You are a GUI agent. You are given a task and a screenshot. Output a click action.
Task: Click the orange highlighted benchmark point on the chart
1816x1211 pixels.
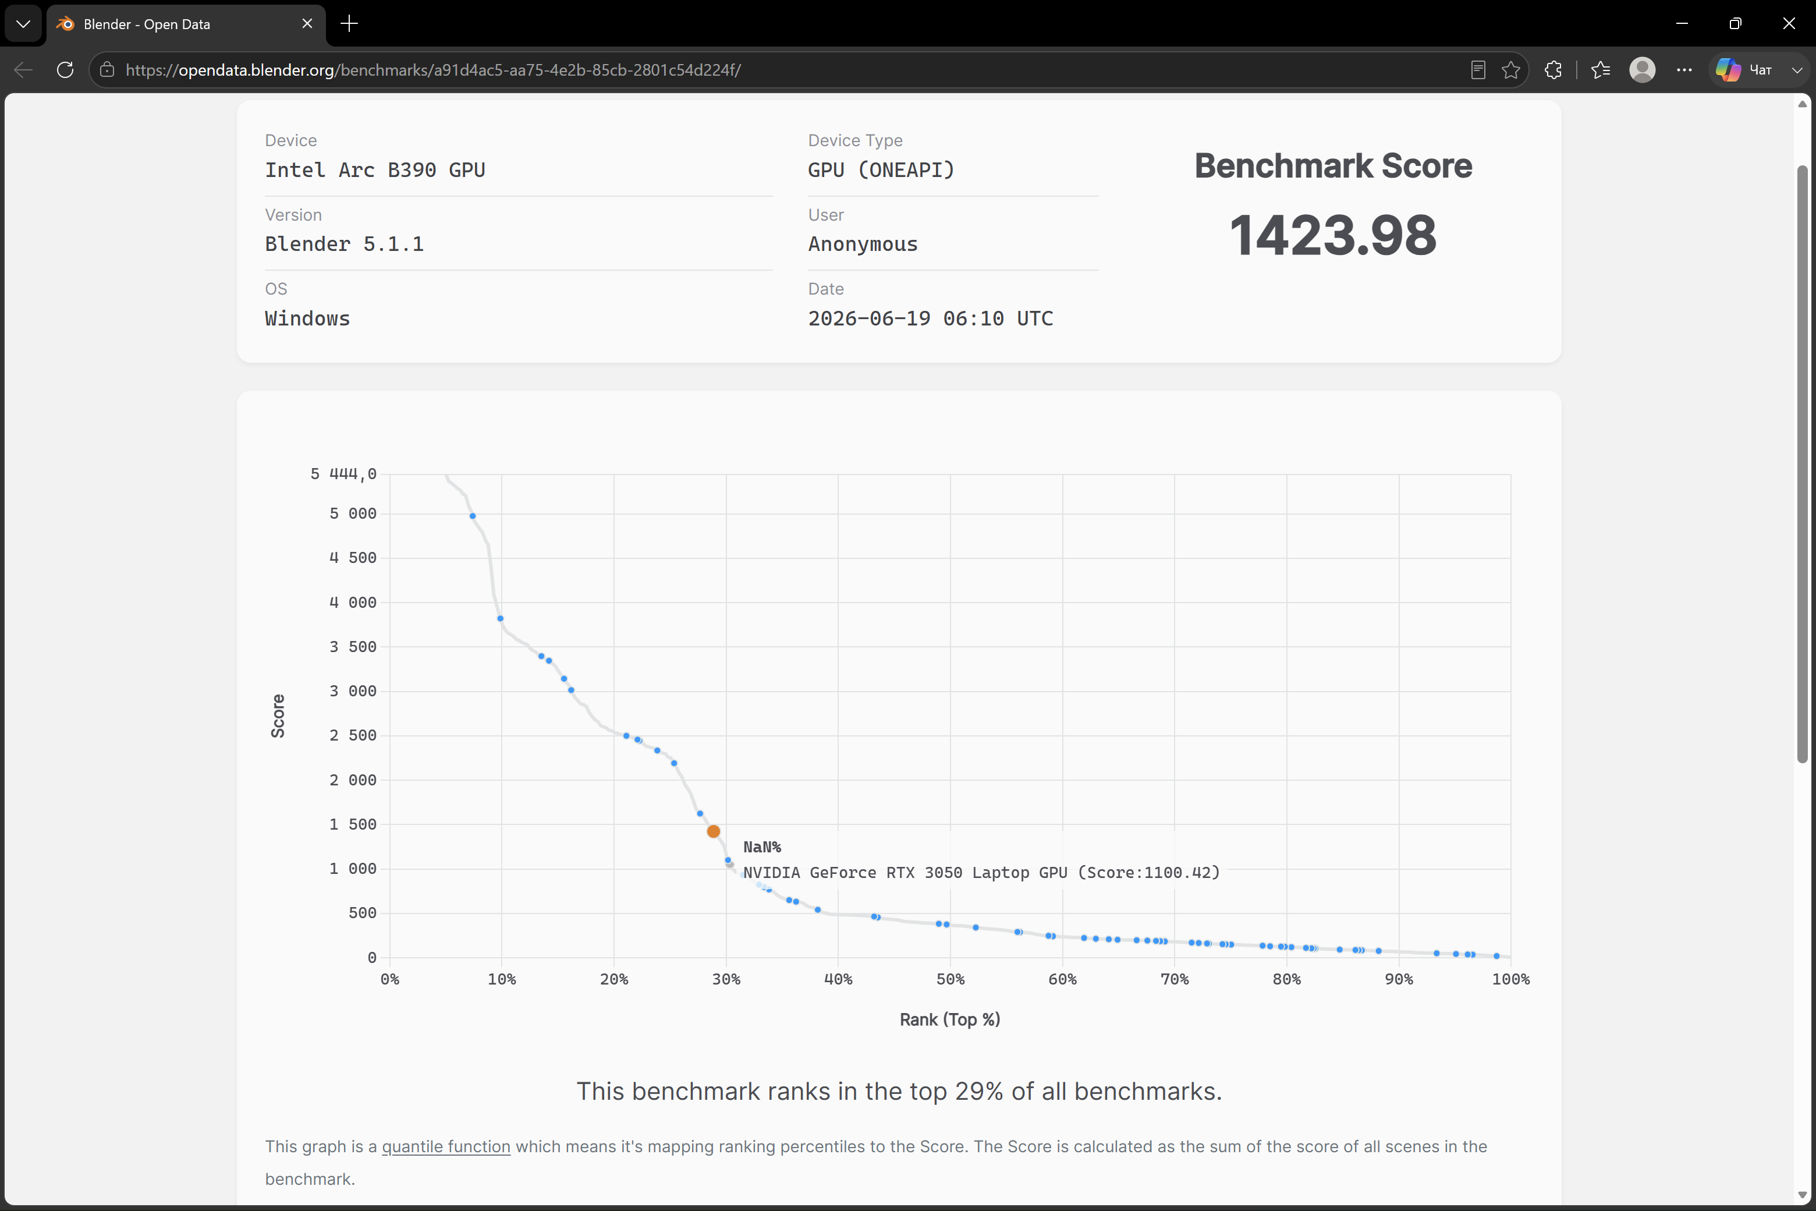[x=714, y=832]
